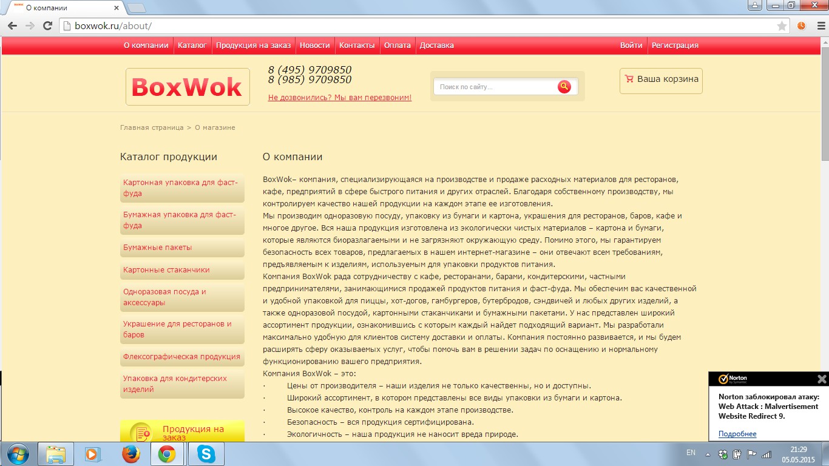Click the Главная страница breadcrumb
Viewport: 829px width, 466px height.
(152, 127)
